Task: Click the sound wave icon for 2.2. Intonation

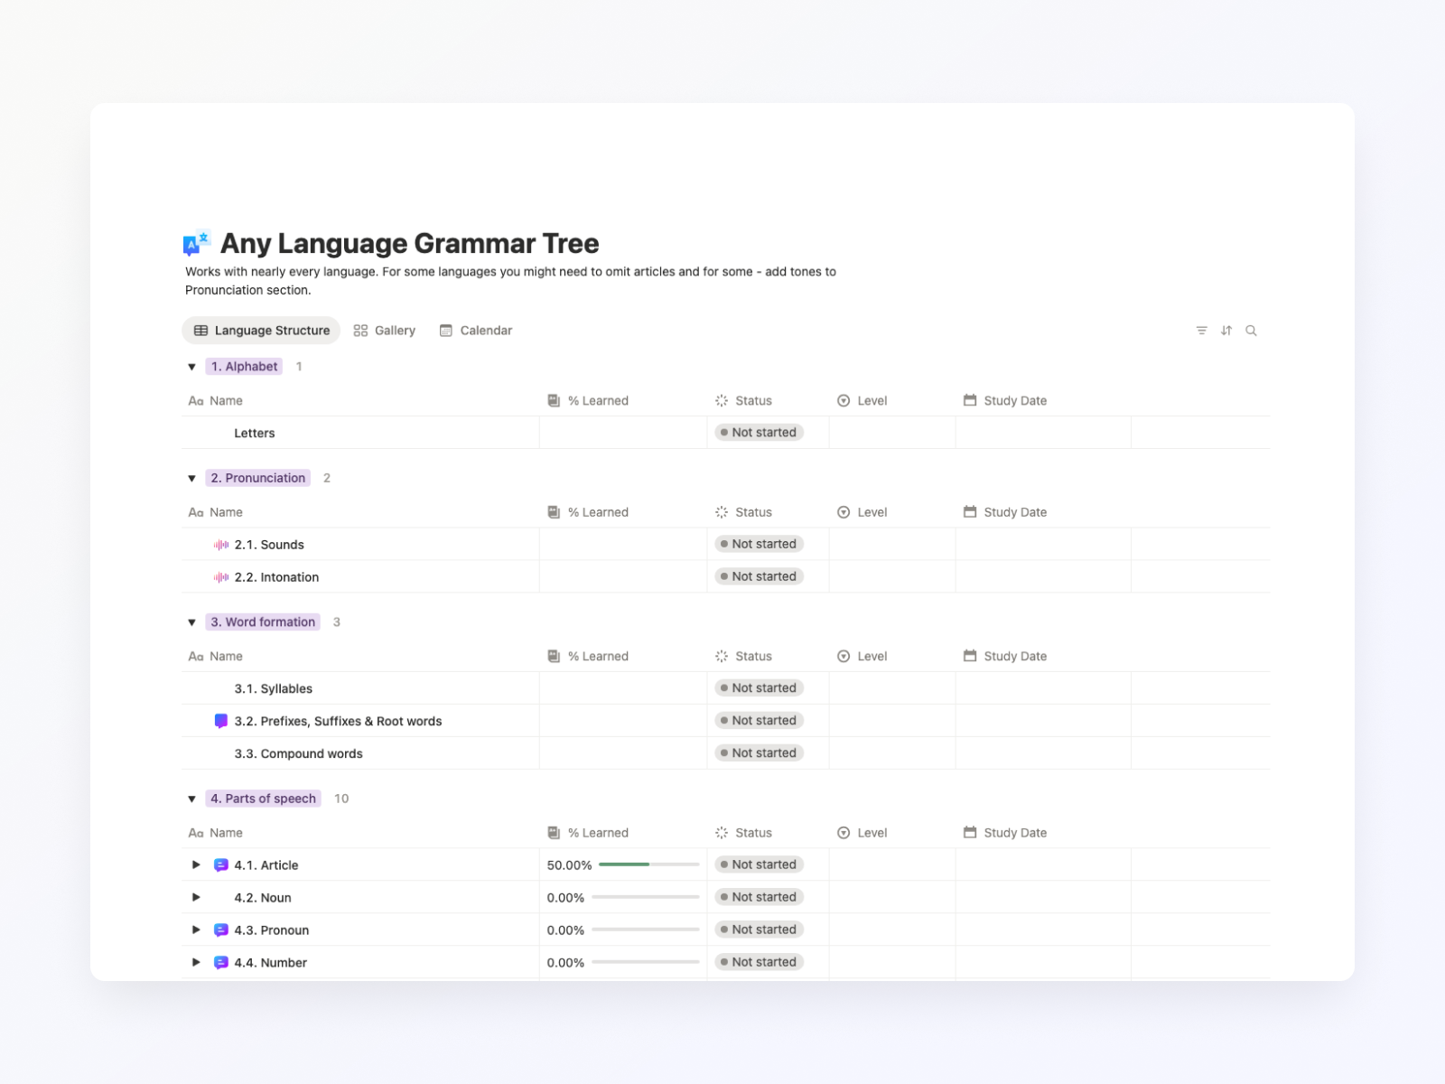Action: 221,577
